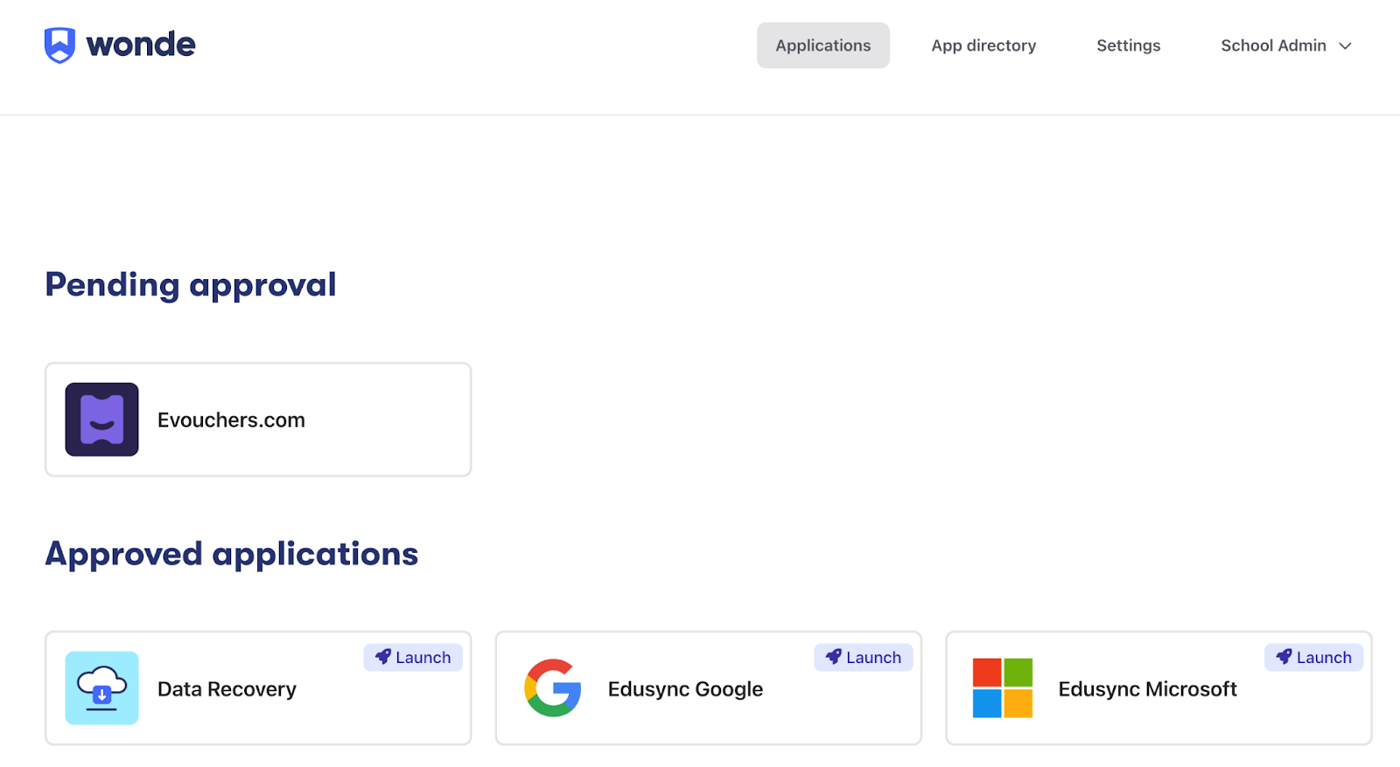Open the pending Evouchers.com application name

[231, 421]
